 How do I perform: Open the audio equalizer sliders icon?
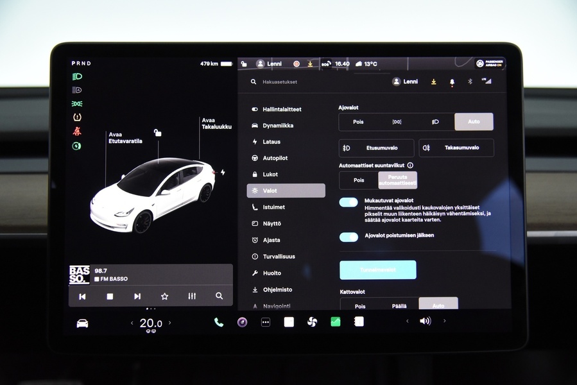tap(191, 296)
